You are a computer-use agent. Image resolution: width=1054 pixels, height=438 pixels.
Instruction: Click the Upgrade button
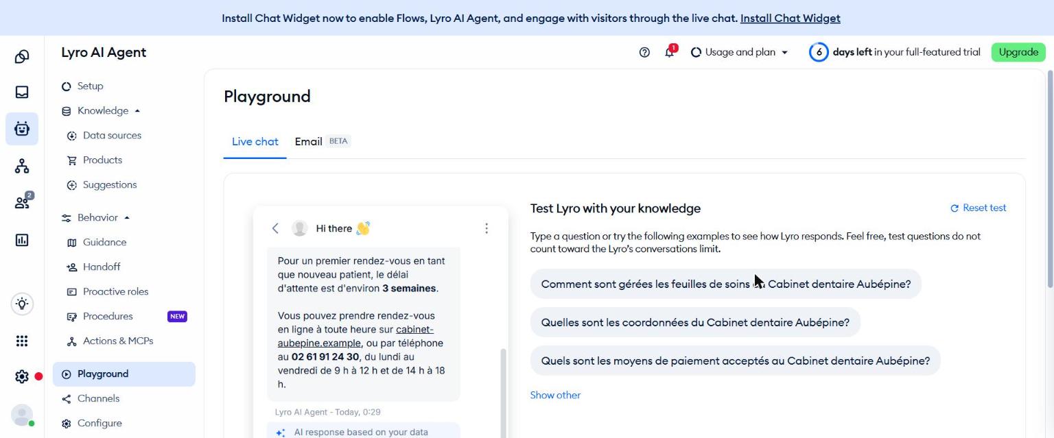point(1018,52)
